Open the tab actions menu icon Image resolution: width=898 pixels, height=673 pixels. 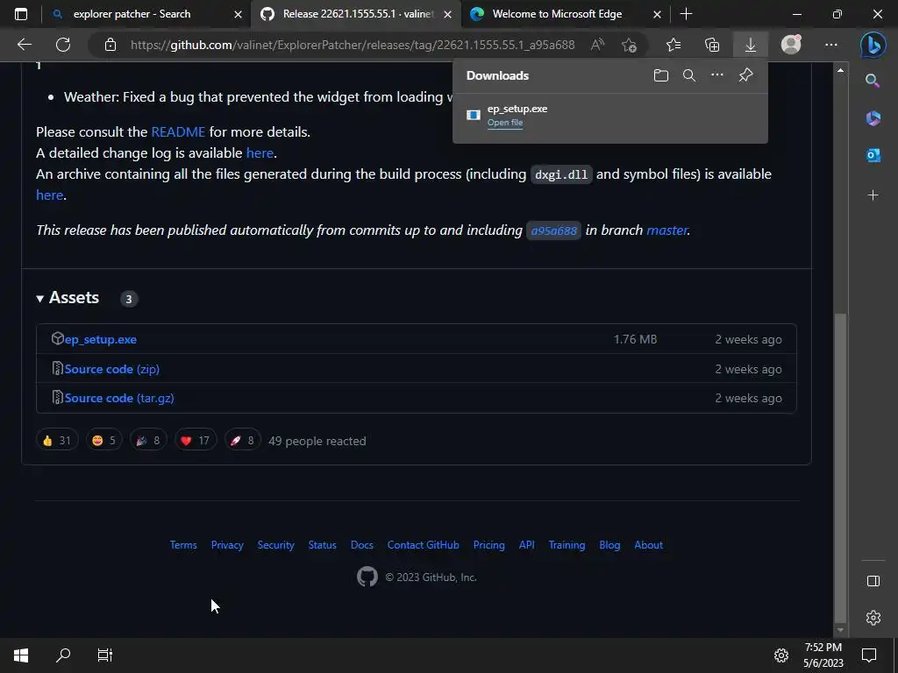click(21, 14)
